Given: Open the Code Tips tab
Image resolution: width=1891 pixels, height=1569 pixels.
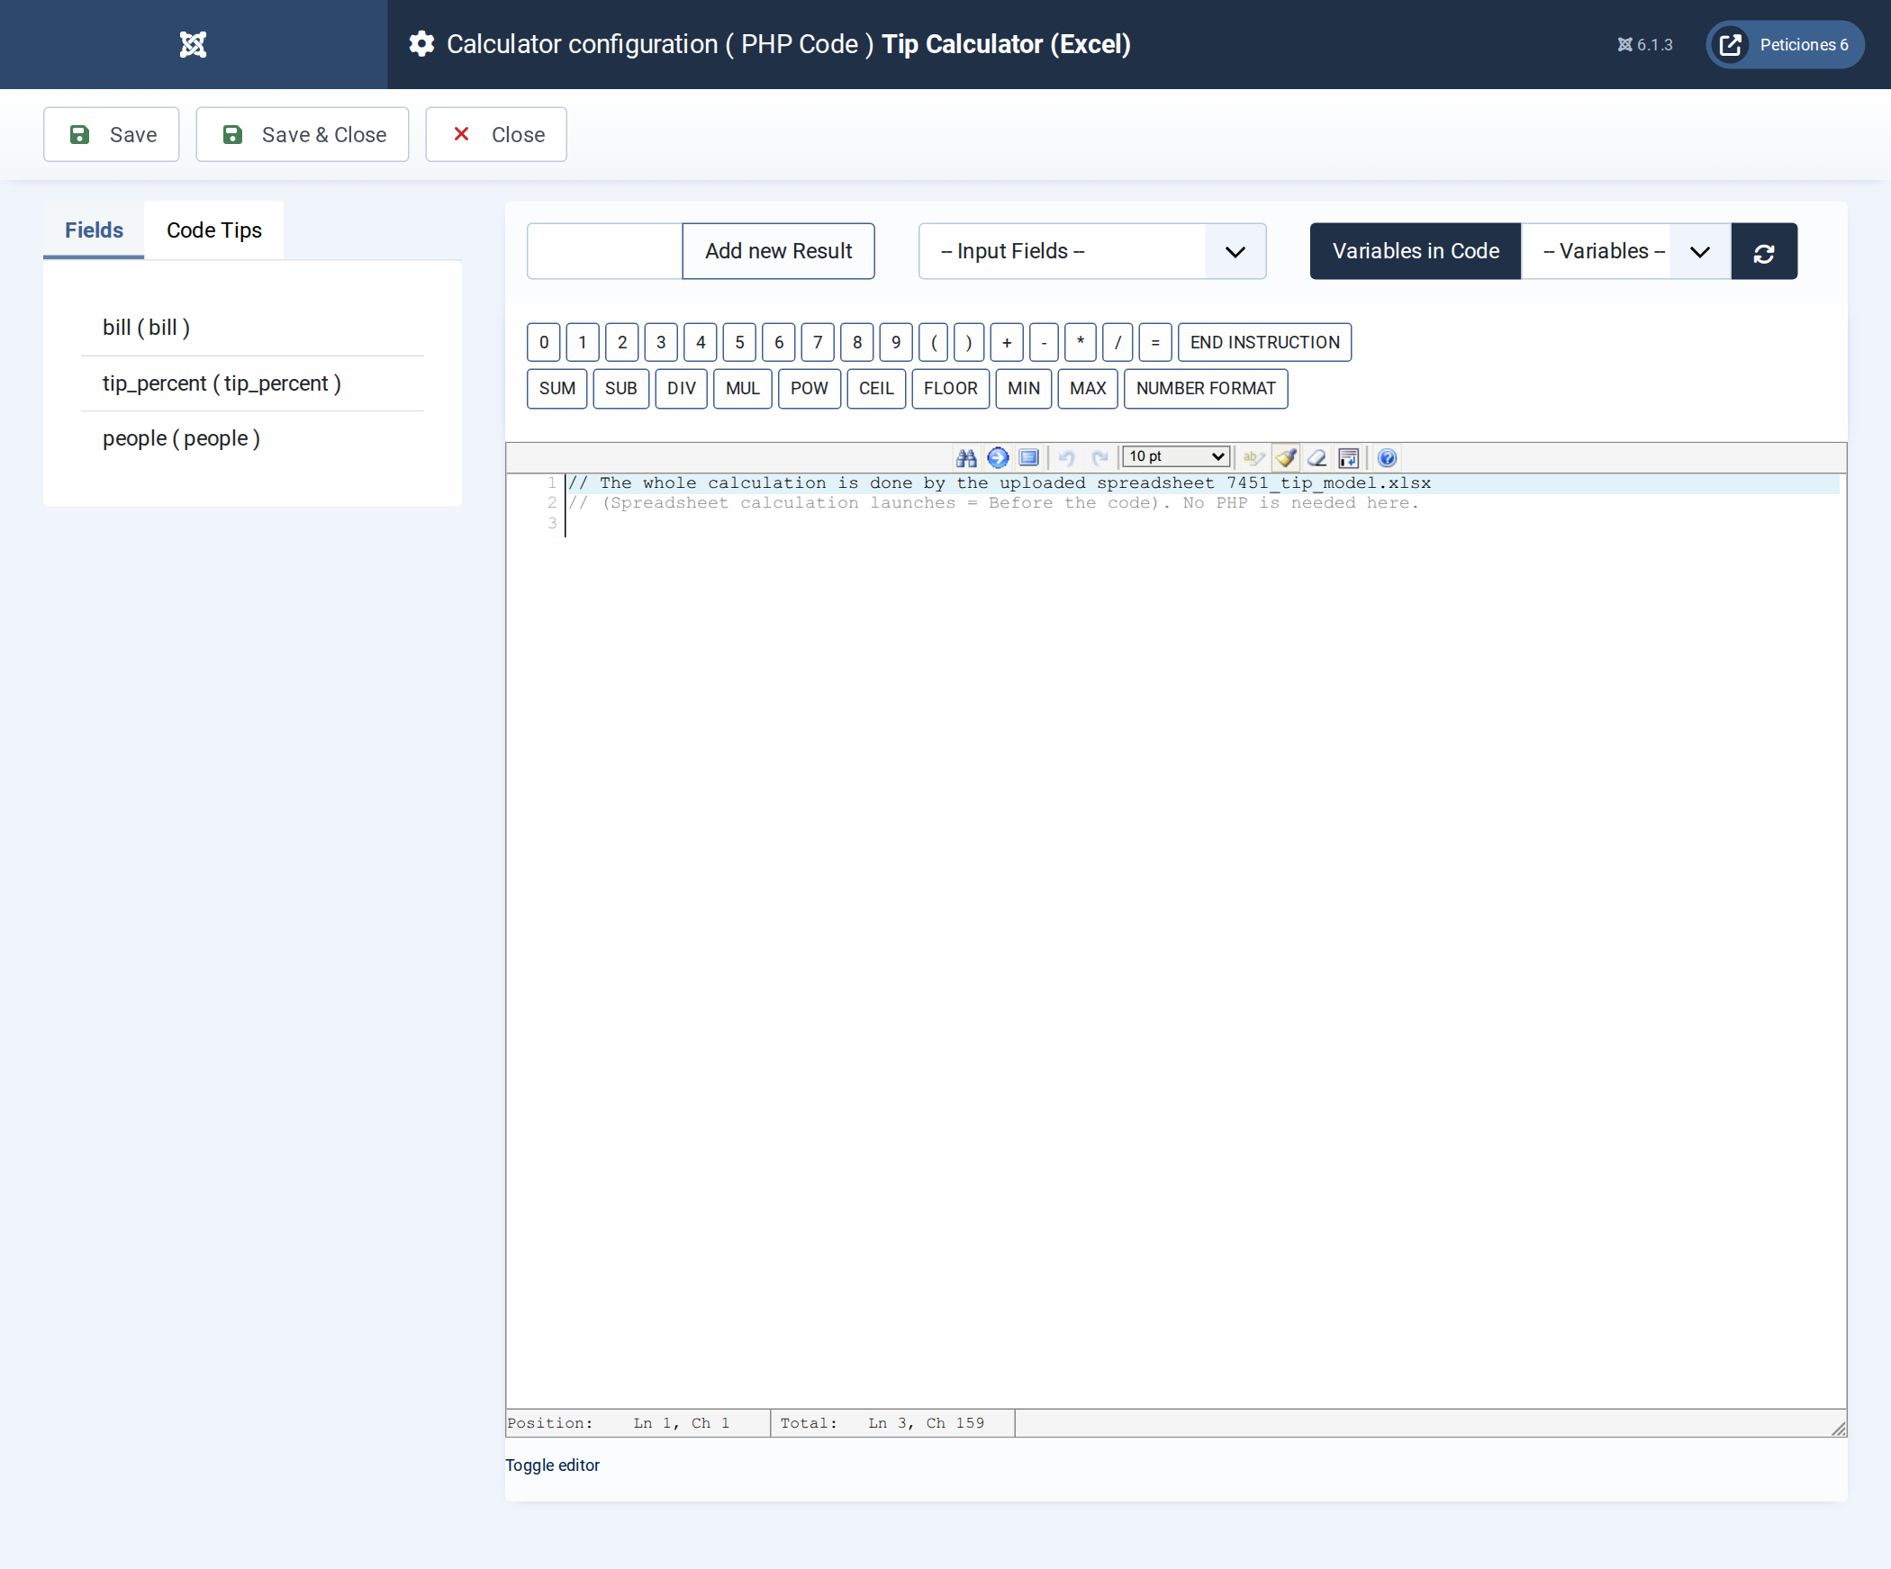Looking at the screenshot, I should click(x=214, y=230).
